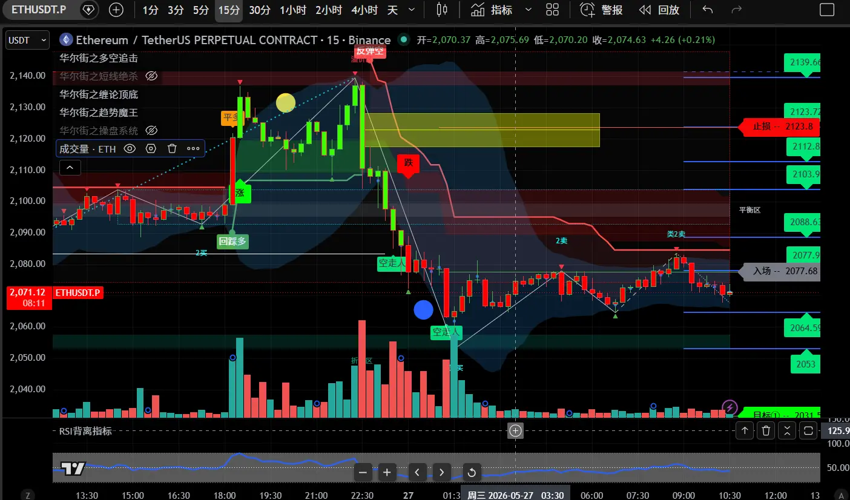The image size is (850, 500).
Task: Expand the favorite indicators dropdown arrow
Action: (528, 10)
